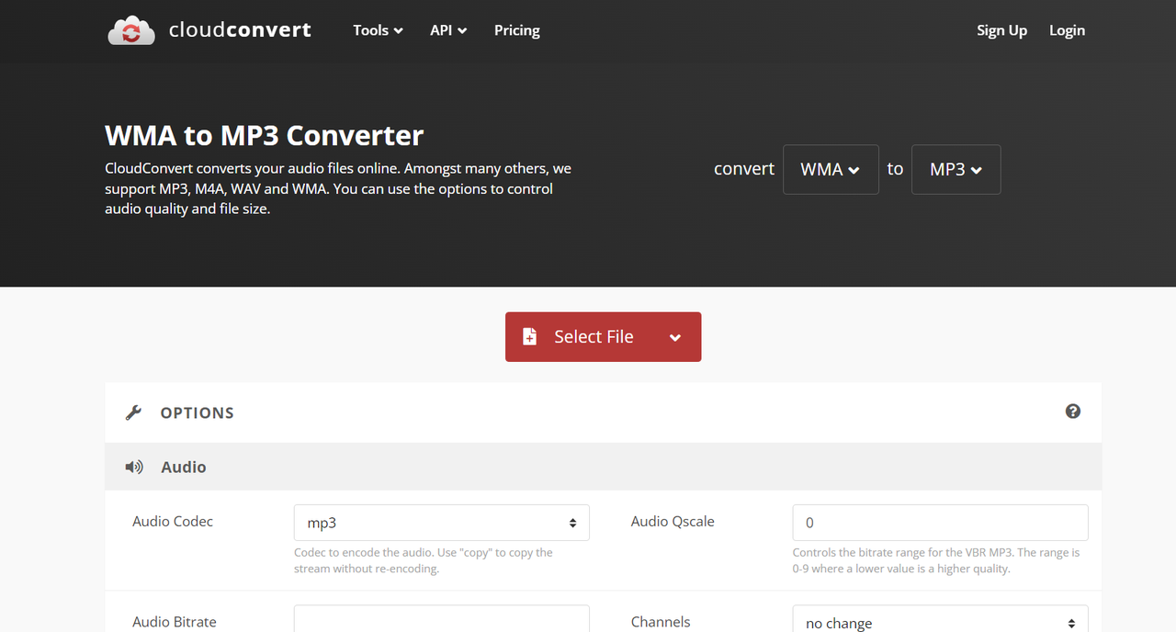Open the WMA source format dropdown
1176x632 pixels.
[831, 169]
